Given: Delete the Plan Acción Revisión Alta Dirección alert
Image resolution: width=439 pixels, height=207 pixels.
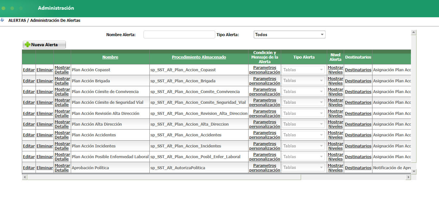Looking at the screenshot, I should pyautogui.click(x=45, y=113).
